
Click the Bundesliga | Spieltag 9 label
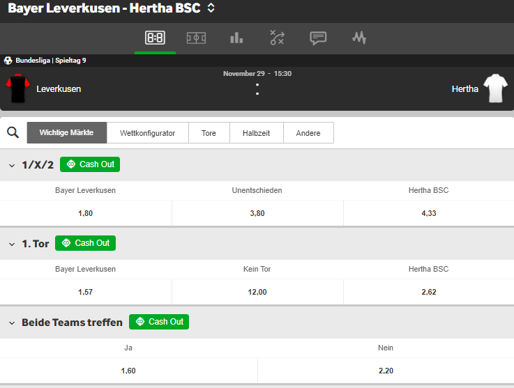coord(51,60)
